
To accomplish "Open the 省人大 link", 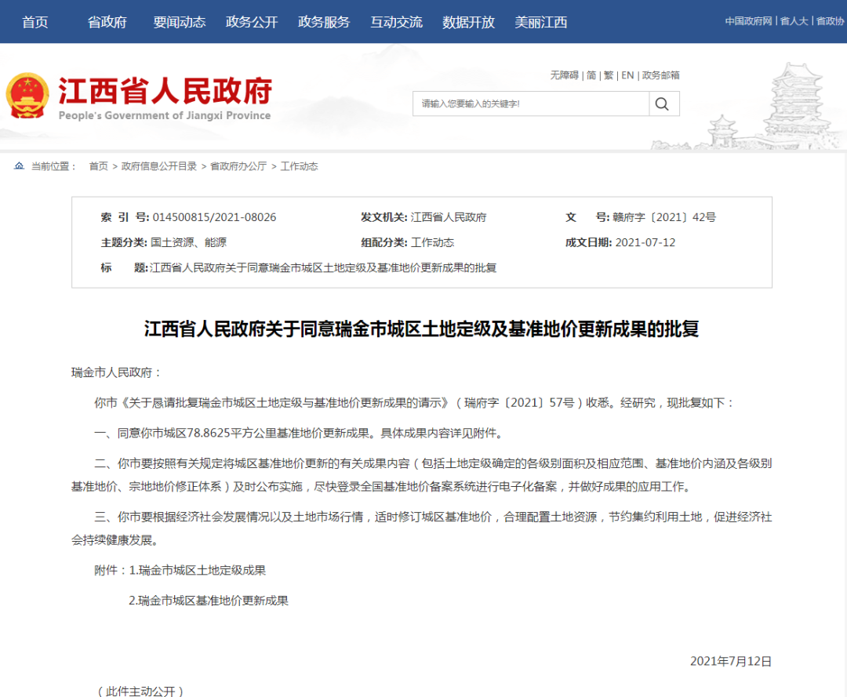I will [794, 21].
